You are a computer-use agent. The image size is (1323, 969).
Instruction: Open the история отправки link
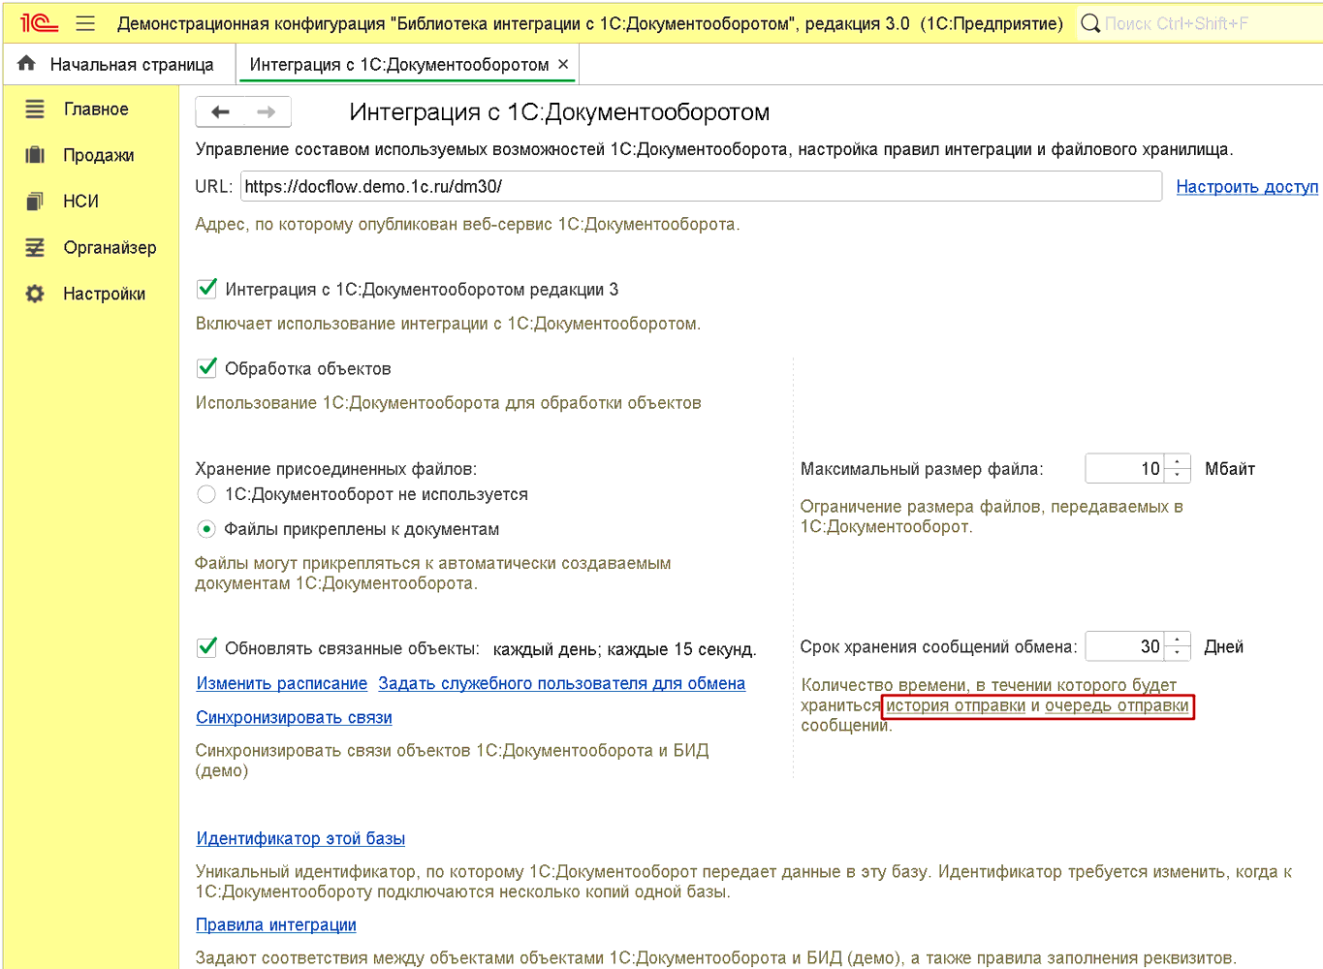coord(956,705)
